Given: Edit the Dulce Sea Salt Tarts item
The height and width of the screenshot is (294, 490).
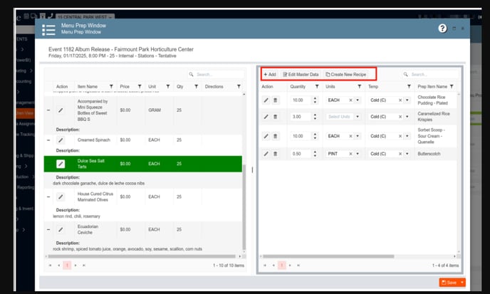Looking at the screenshot, I should [x=61, y=164].
